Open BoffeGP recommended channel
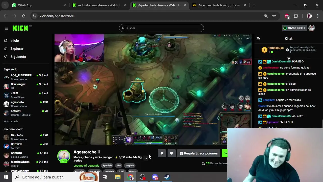This screenshot has width=323, height=182. 25,146
